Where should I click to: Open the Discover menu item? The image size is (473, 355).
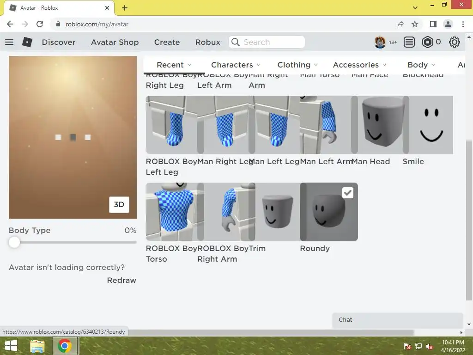click(59, 42)
